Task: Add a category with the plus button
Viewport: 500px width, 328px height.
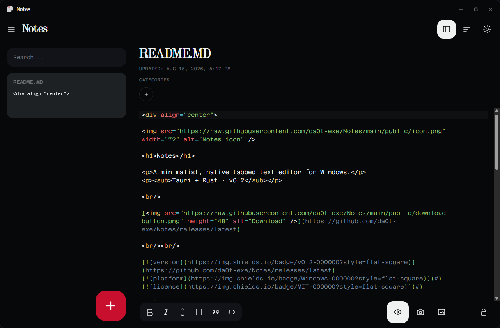Action: coord(146,94)
